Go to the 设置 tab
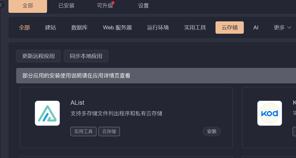This screenshot has width=296, height=158. coord(143,6)
